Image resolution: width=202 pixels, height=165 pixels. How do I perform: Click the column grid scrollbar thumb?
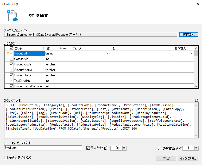[196, 53]
